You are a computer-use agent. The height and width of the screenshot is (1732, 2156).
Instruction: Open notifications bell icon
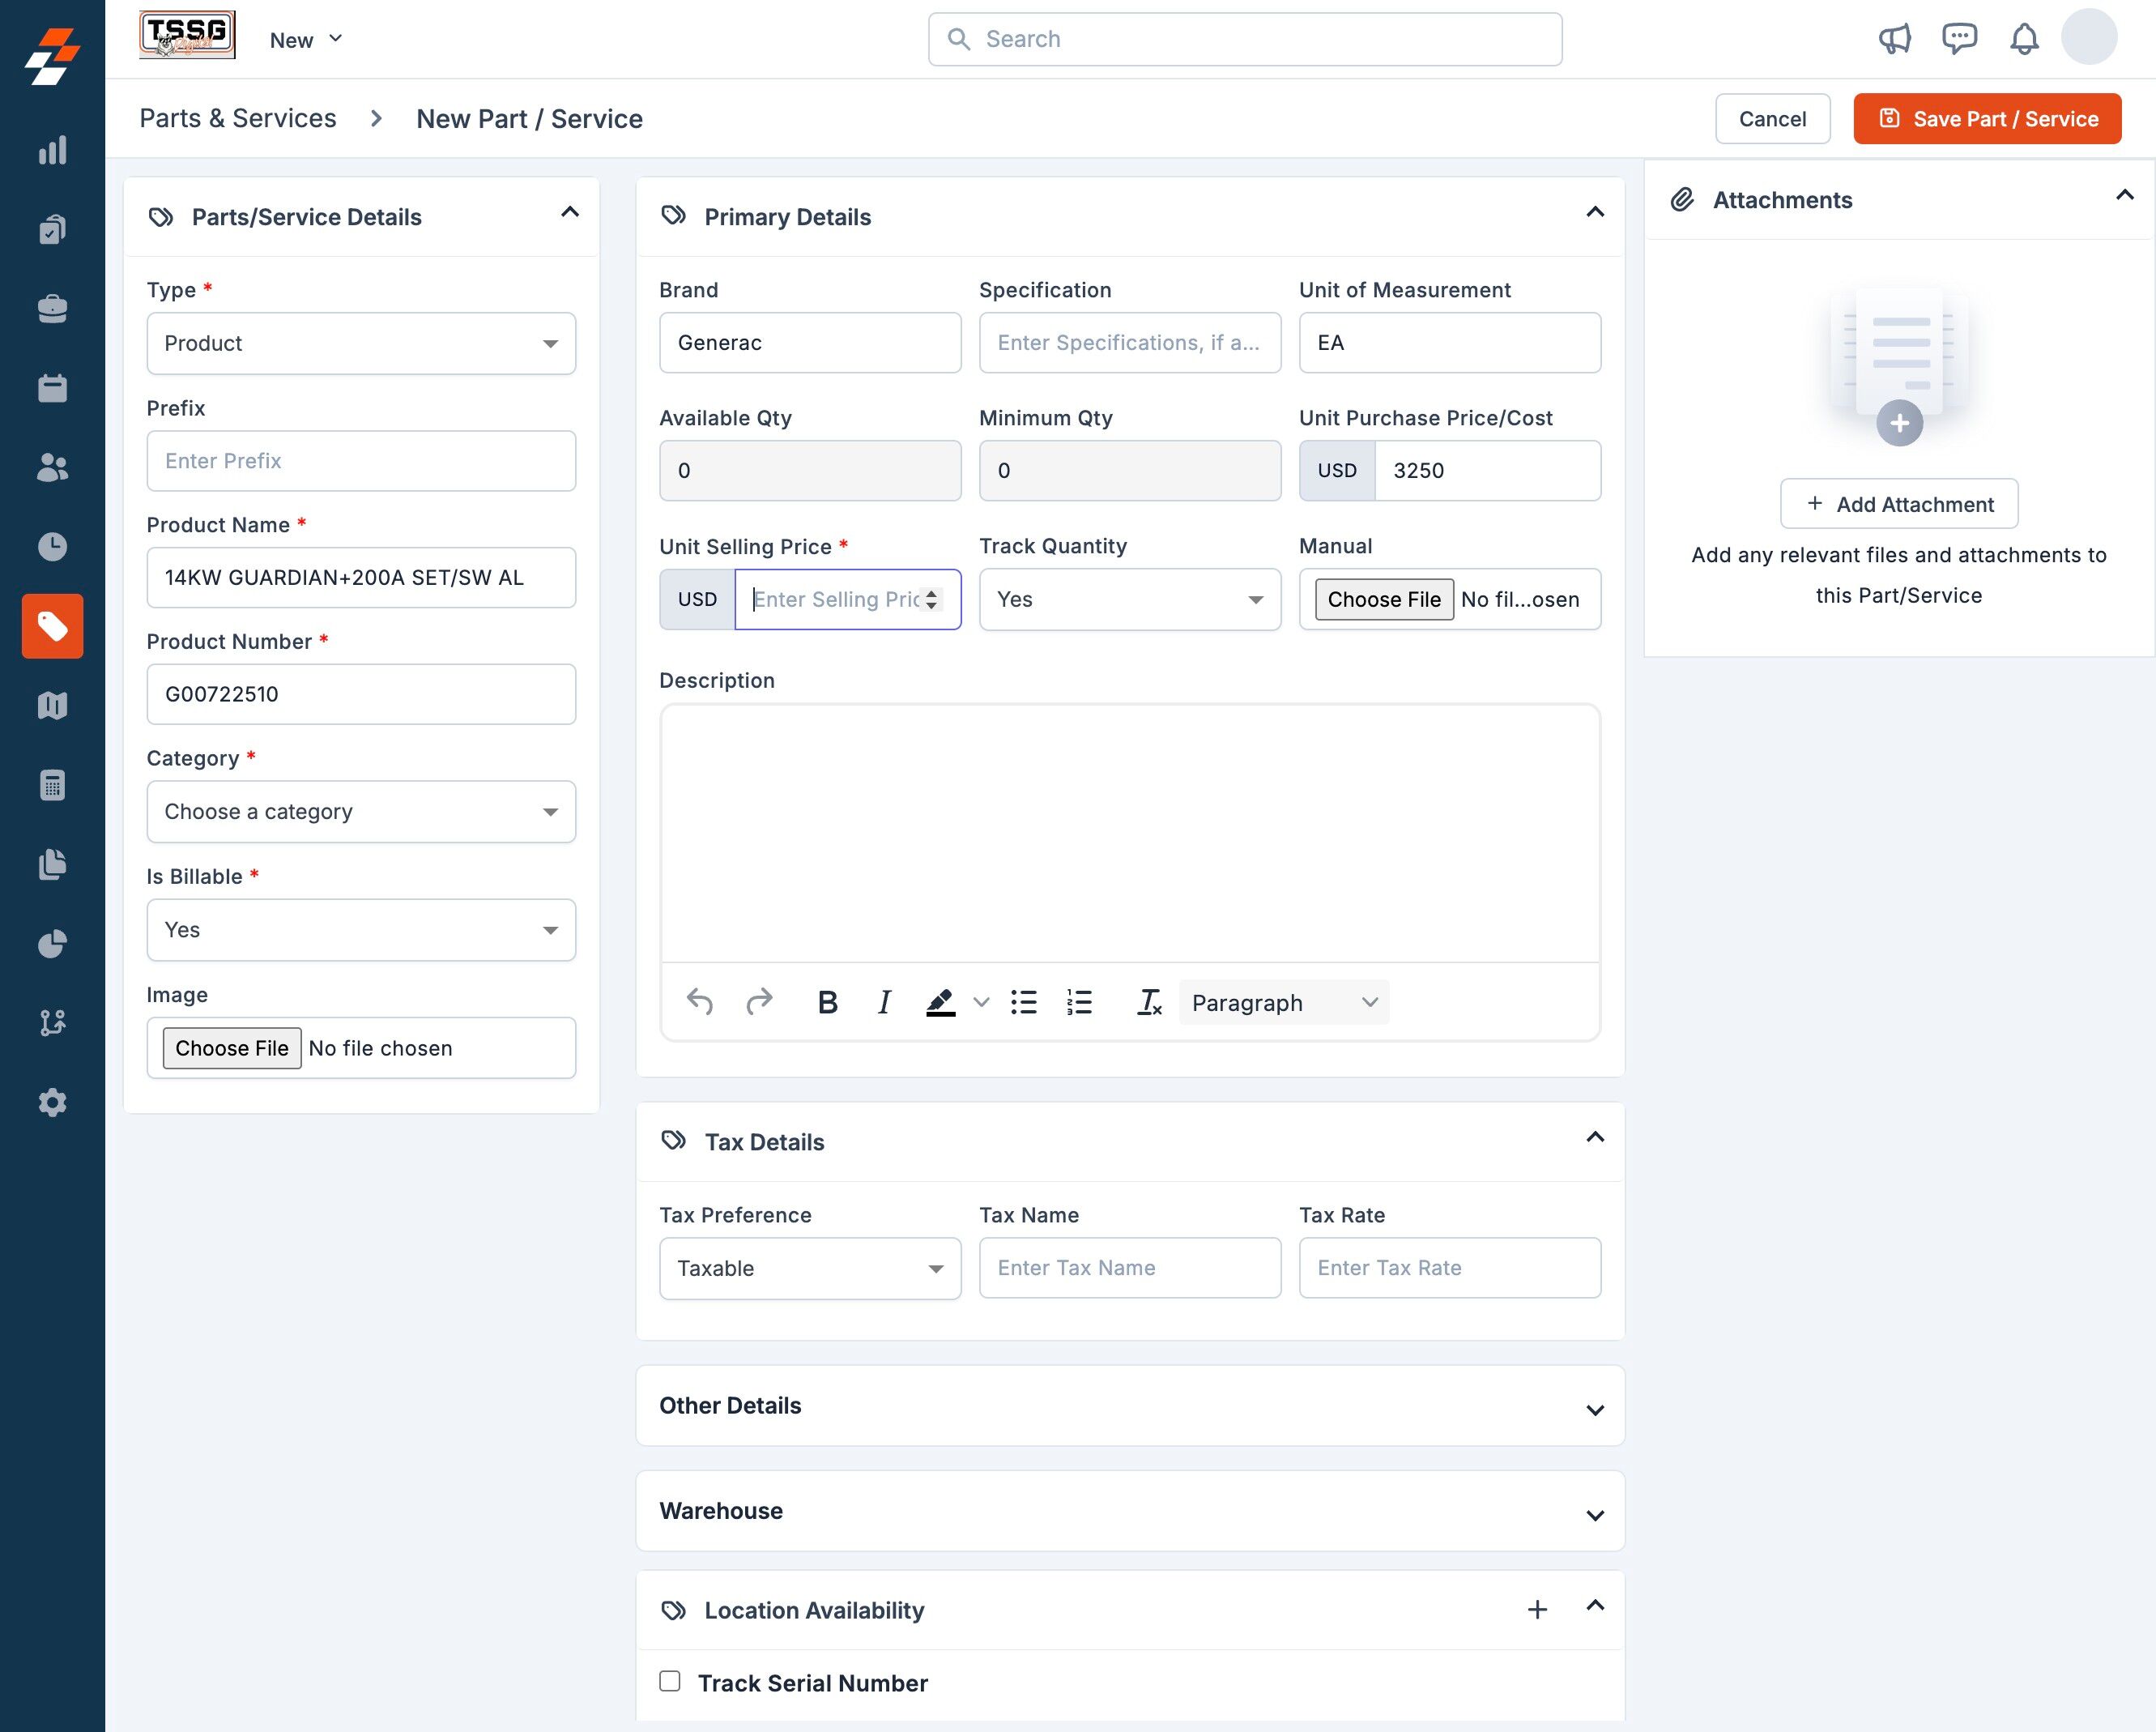[x=2024, y=39]
